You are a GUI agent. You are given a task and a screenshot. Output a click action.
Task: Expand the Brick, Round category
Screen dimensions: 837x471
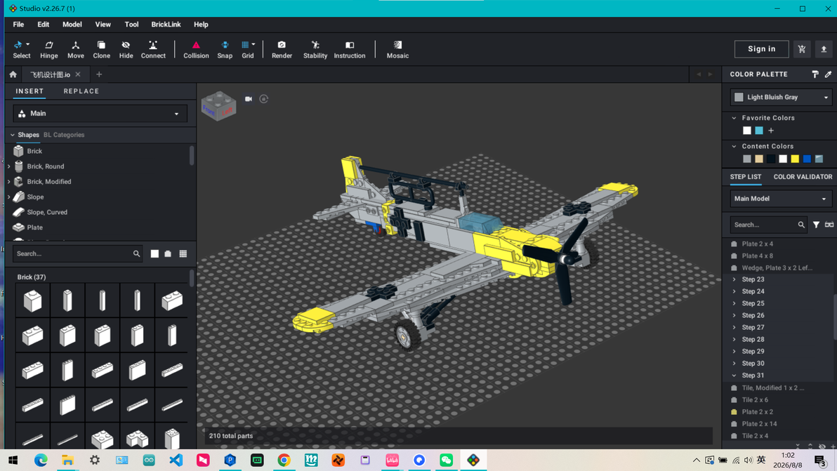point(9,166)
